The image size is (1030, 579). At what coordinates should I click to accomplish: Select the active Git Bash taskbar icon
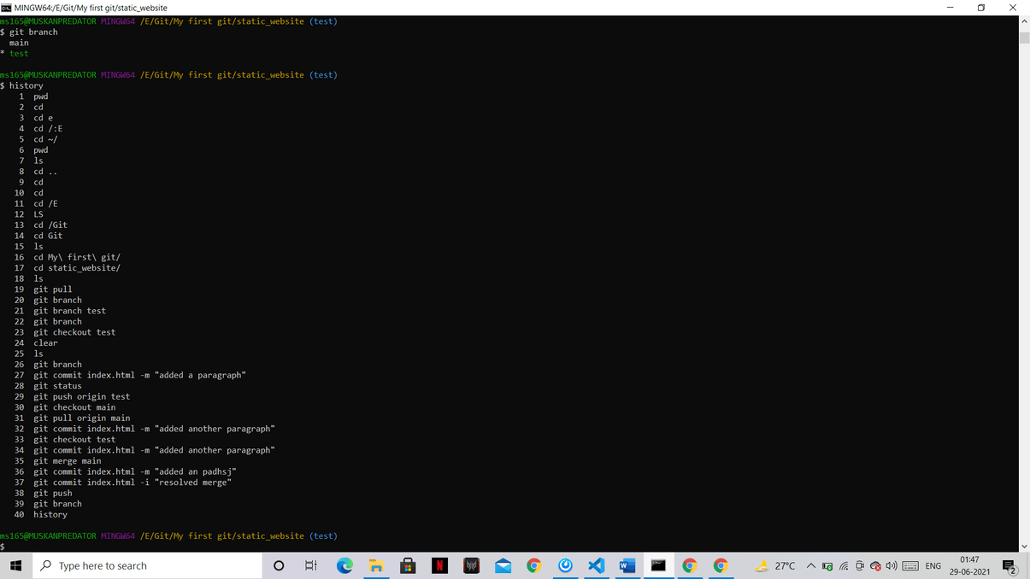click(658, 565)
